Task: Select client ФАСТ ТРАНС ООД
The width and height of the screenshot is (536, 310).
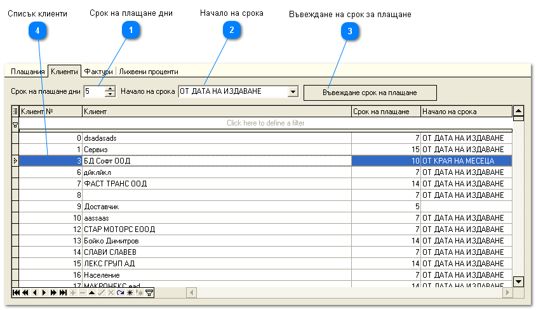Action: coord(265,184)
